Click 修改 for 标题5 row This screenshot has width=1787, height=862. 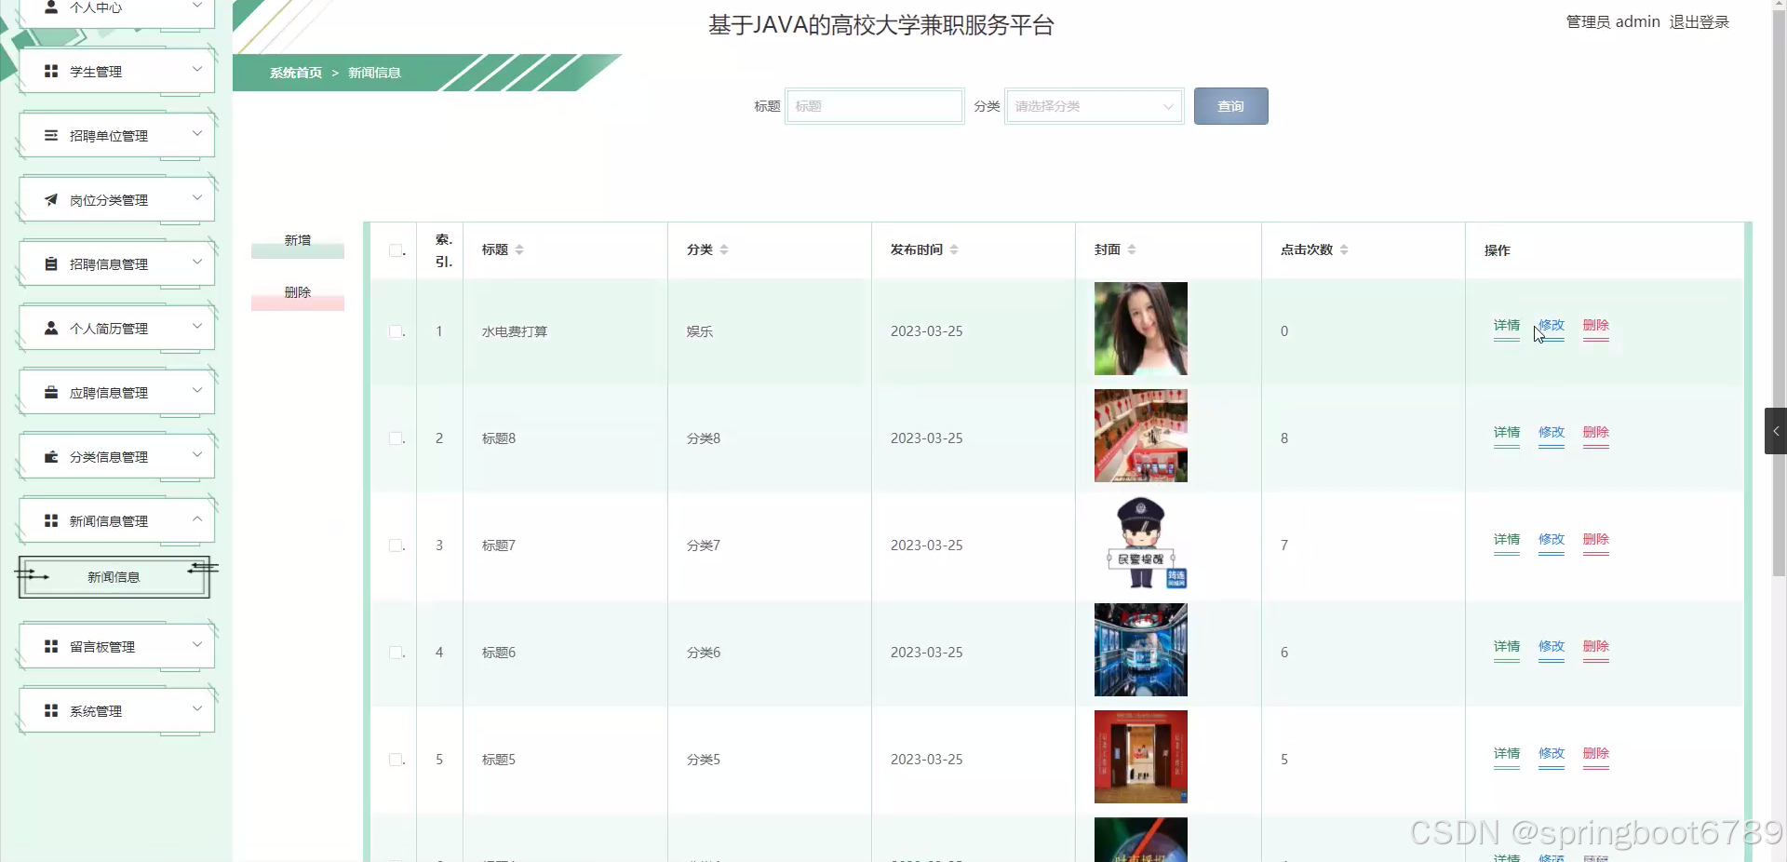tap(1552, 755)
